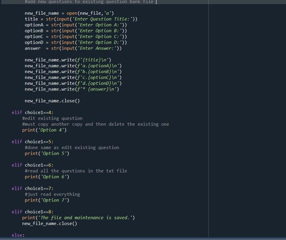
Task: Click the 'elif choice1==6:' line
Action: pyautogui.click(x=32, y=165)
